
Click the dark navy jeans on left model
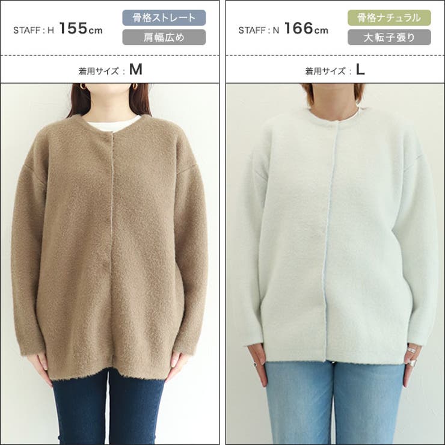coord(109,409)
